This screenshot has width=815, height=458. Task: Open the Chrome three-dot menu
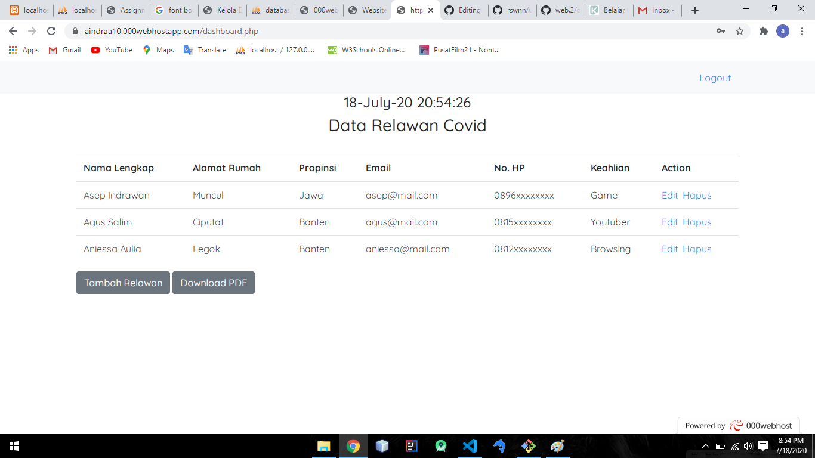tap(802, 30)
